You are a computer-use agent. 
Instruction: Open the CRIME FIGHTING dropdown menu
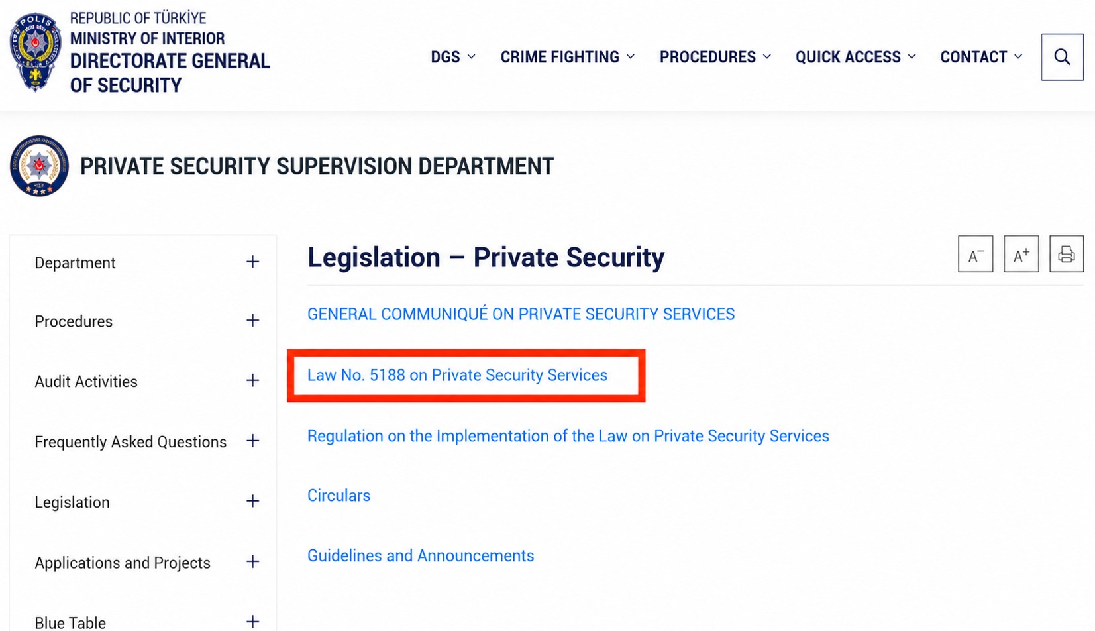[568, 57]
